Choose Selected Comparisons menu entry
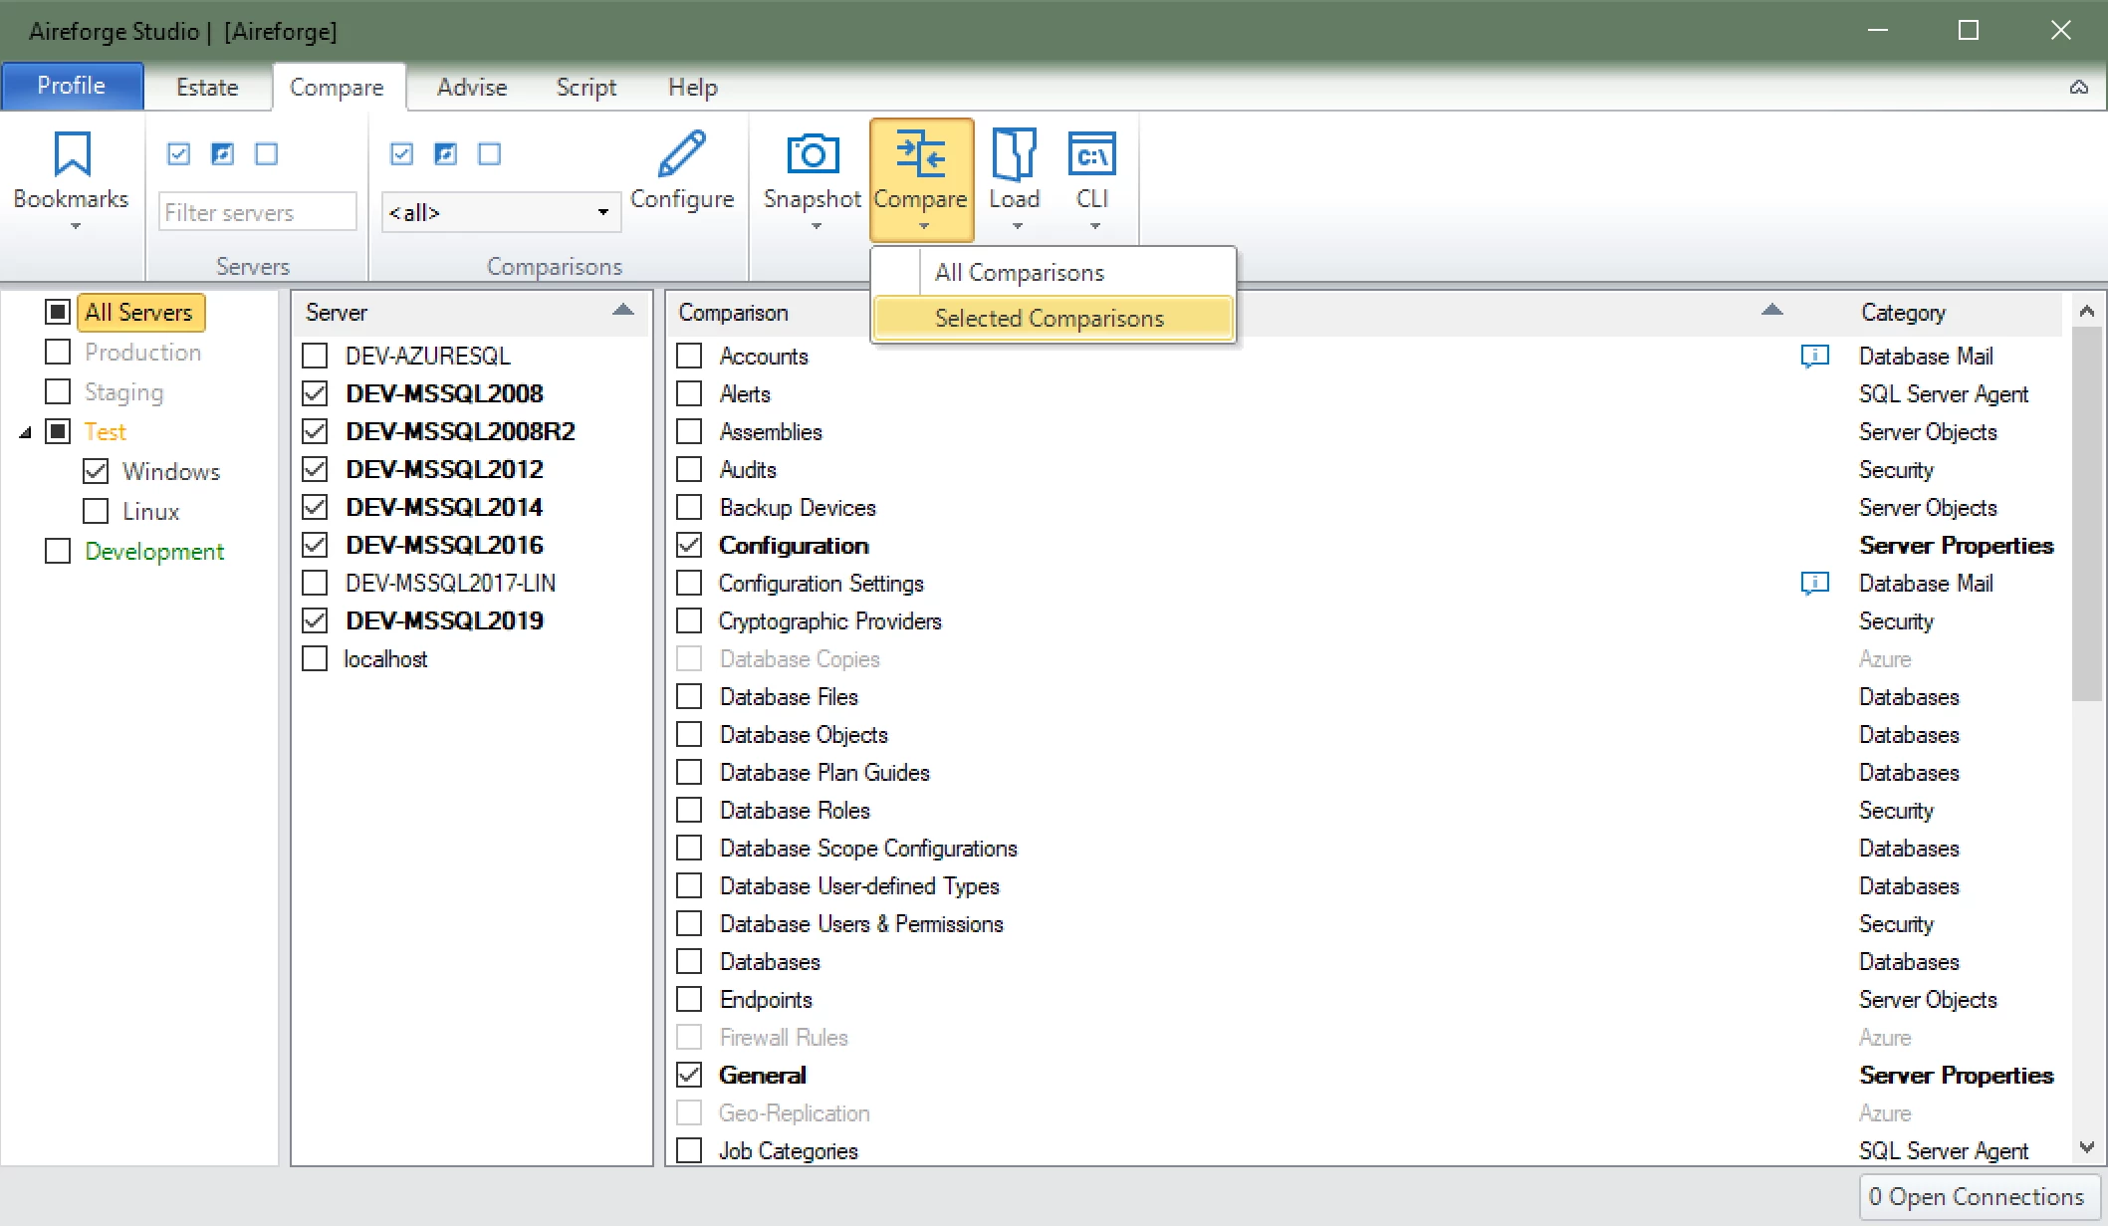Image resolution: width=2108 pixels, height=1226 pixels. [1050, 319]
